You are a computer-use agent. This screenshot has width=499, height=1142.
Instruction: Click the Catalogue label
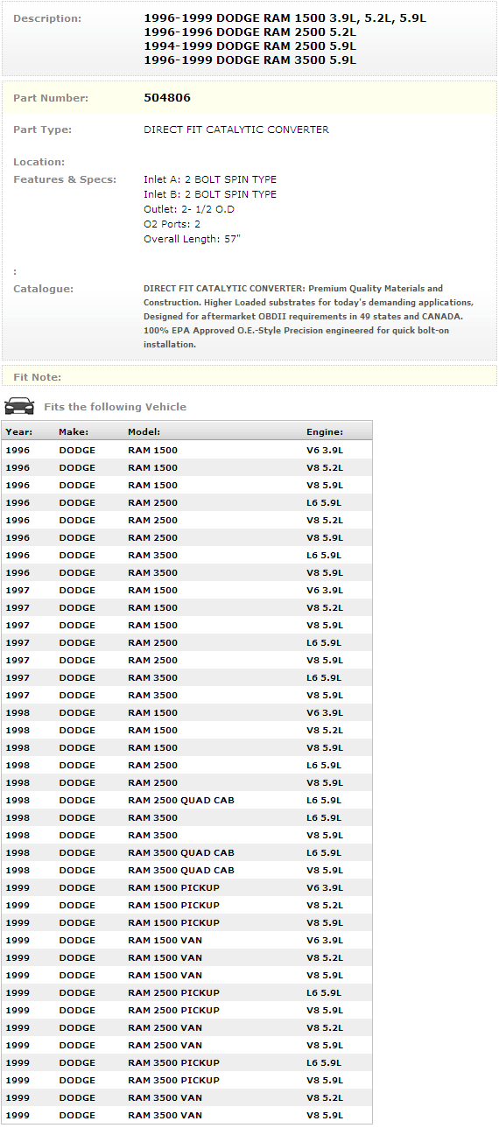pos(44,289)
